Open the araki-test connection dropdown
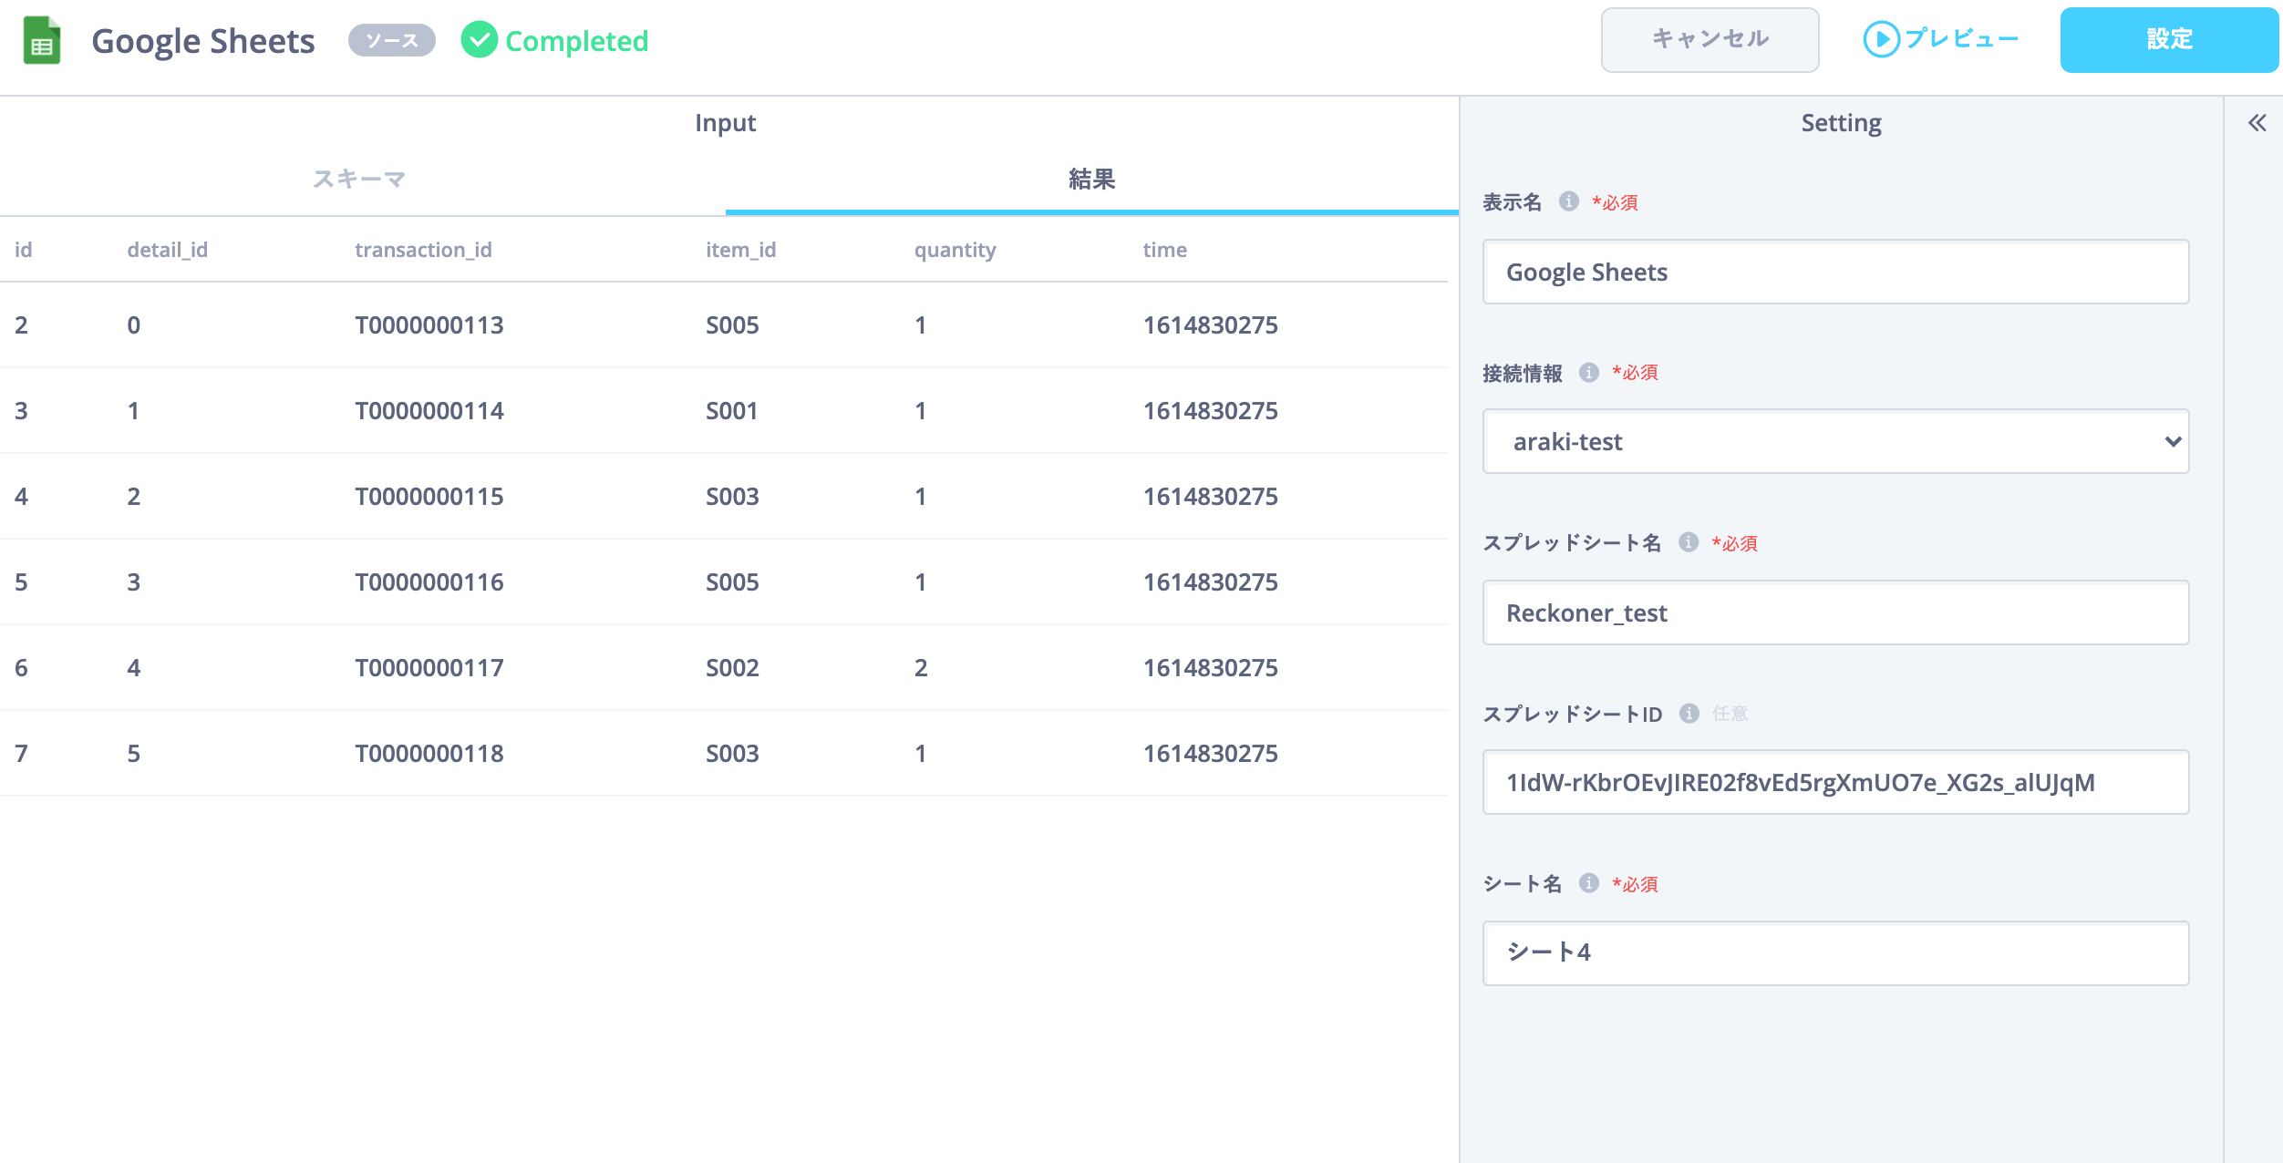Screen dimensions: 2283x1163 pyautogui.click(x=1835, y=441)
